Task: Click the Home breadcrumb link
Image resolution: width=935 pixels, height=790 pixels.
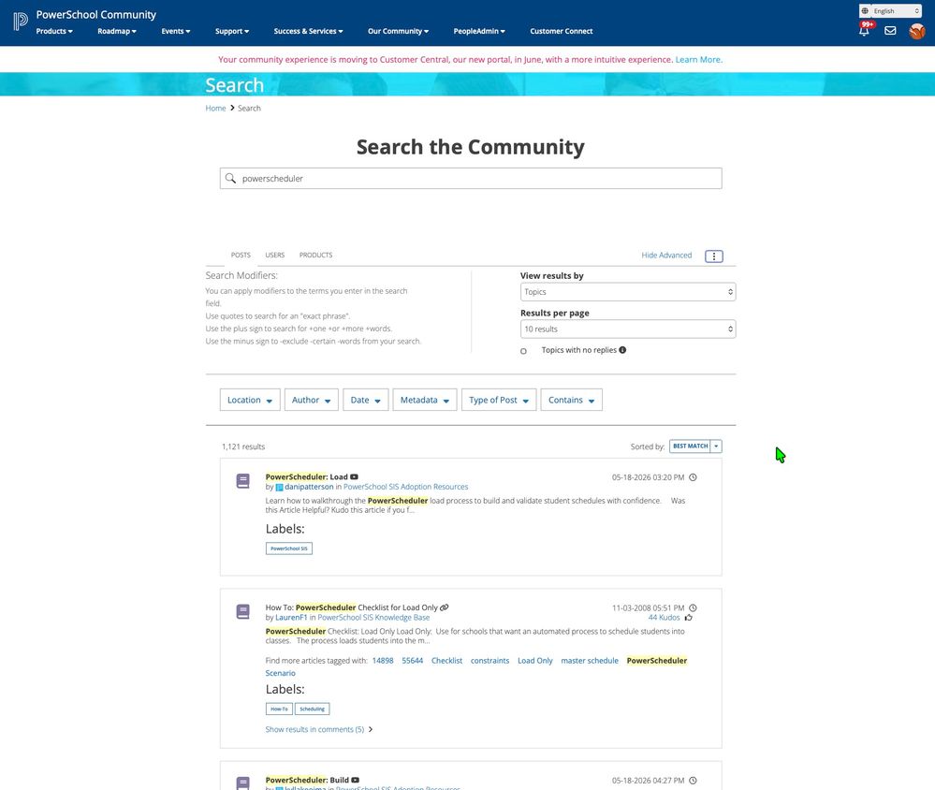Action: (x=215, y=108)
